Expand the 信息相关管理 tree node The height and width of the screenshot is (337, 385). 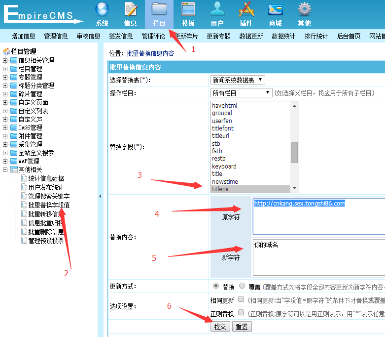5,60
